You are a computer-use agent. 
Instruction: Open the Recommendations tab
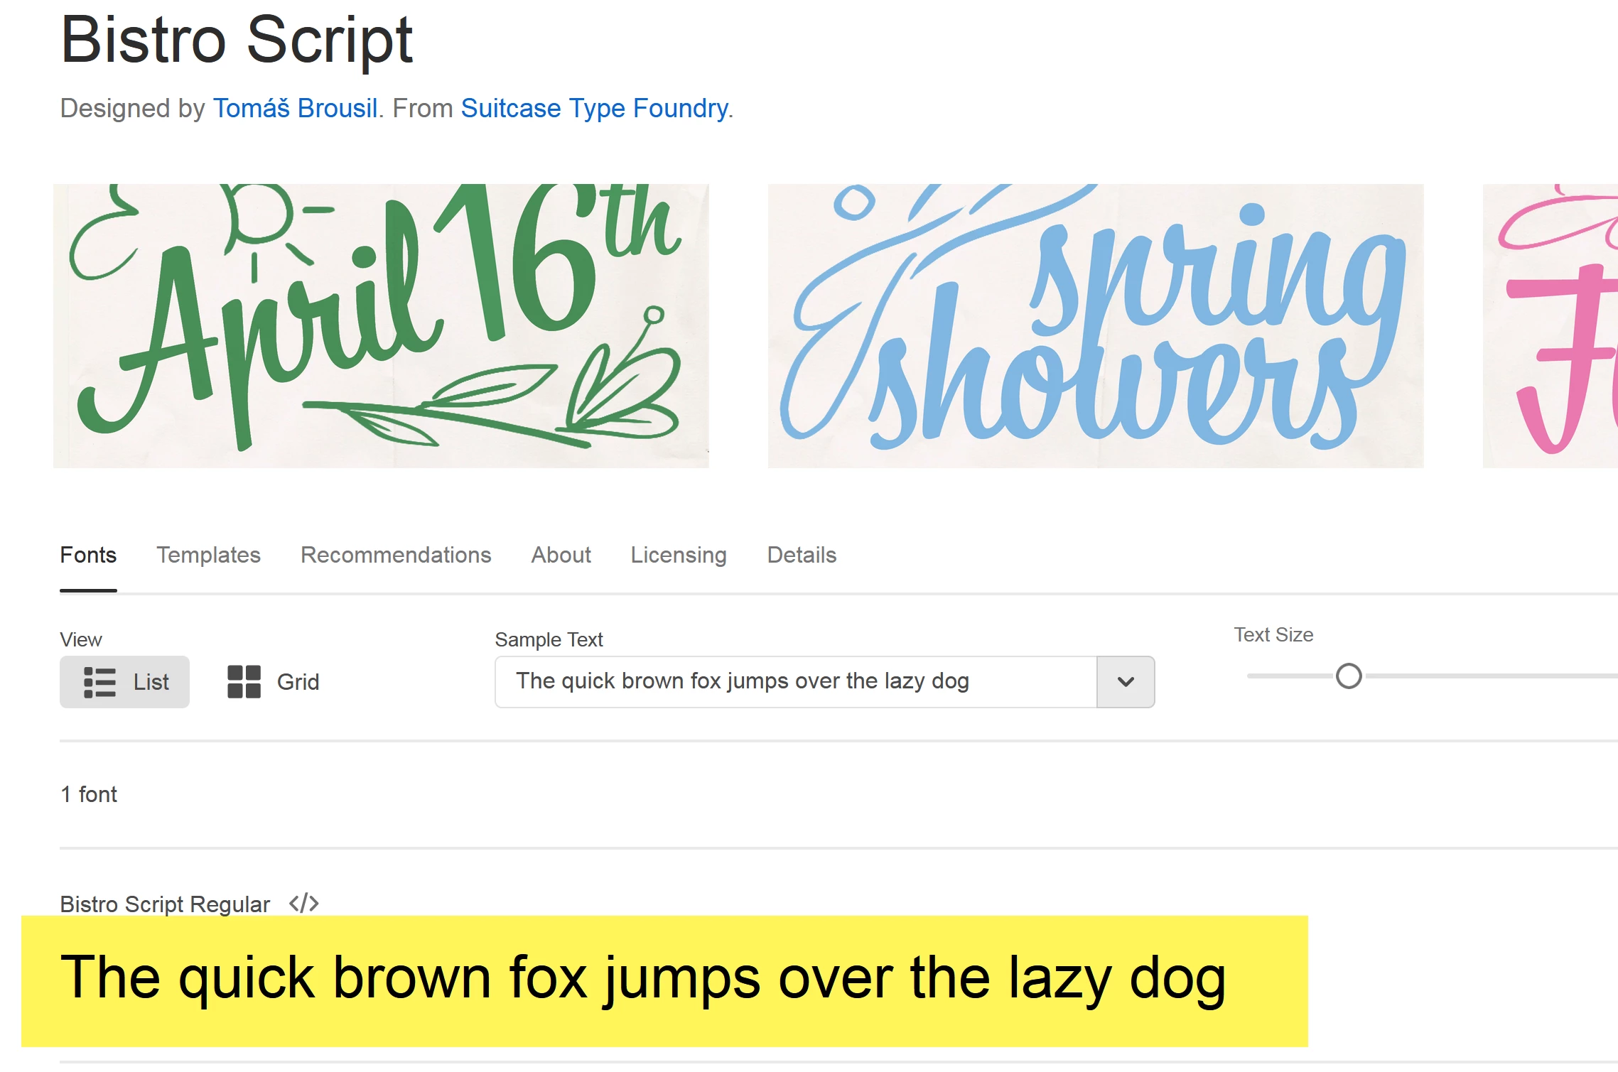pyautogui.click(x=396, y=555)
